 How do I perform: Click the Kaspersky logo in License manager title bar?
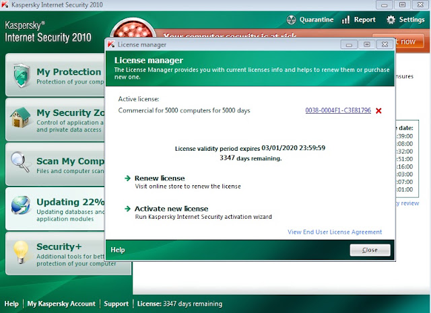[111, 44]
